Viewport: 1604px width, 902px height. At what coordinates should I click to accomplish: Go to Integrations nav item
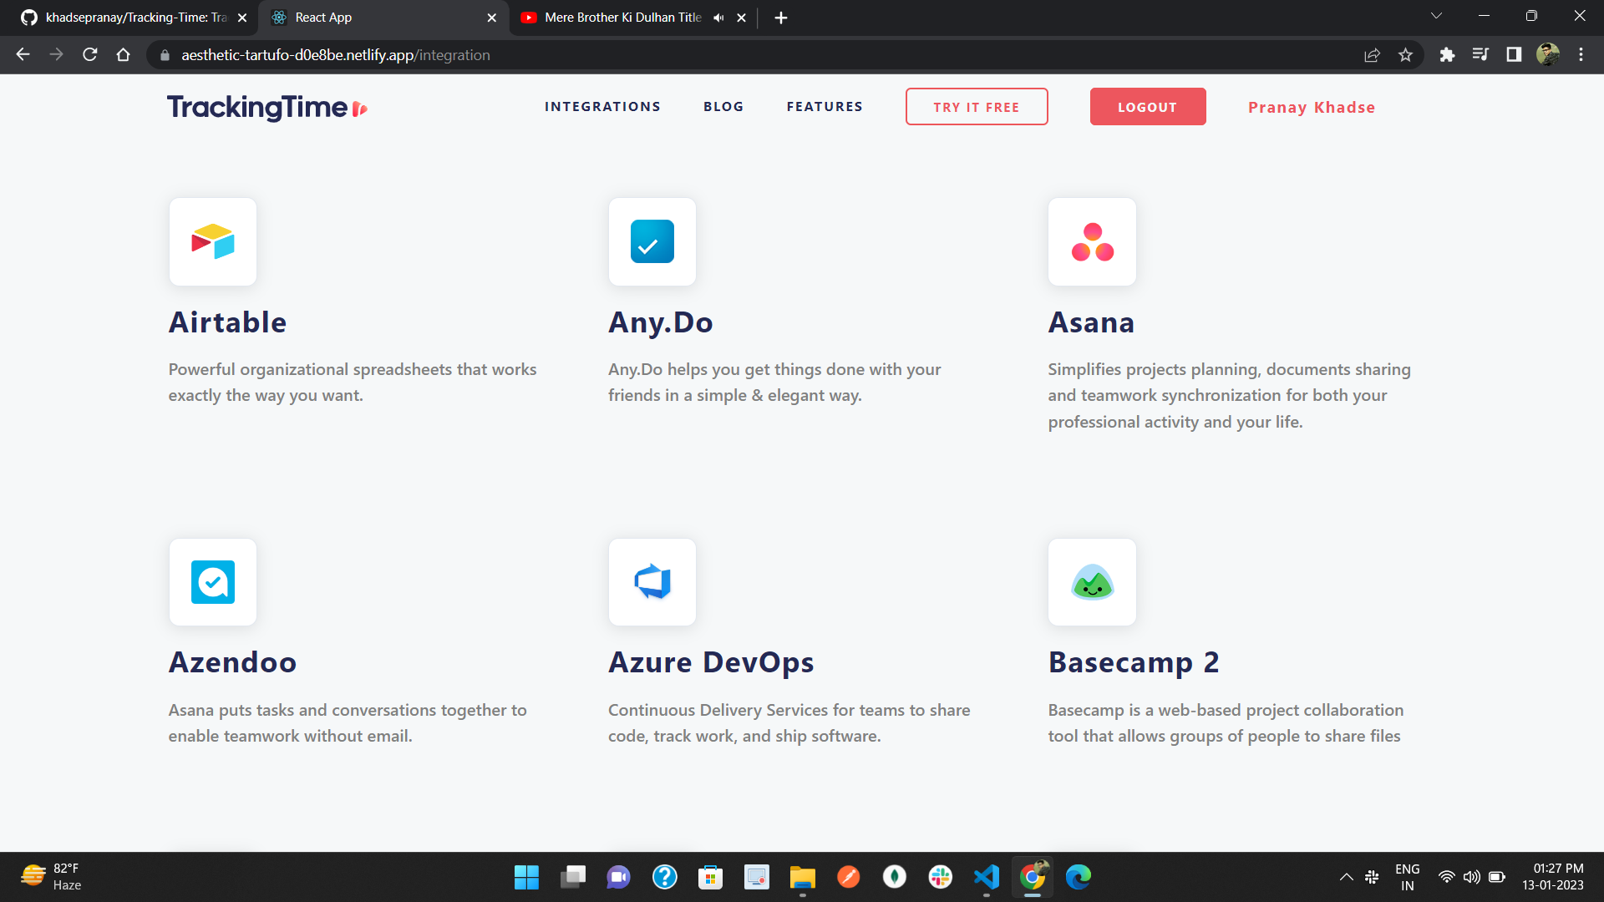click(602, 107)
